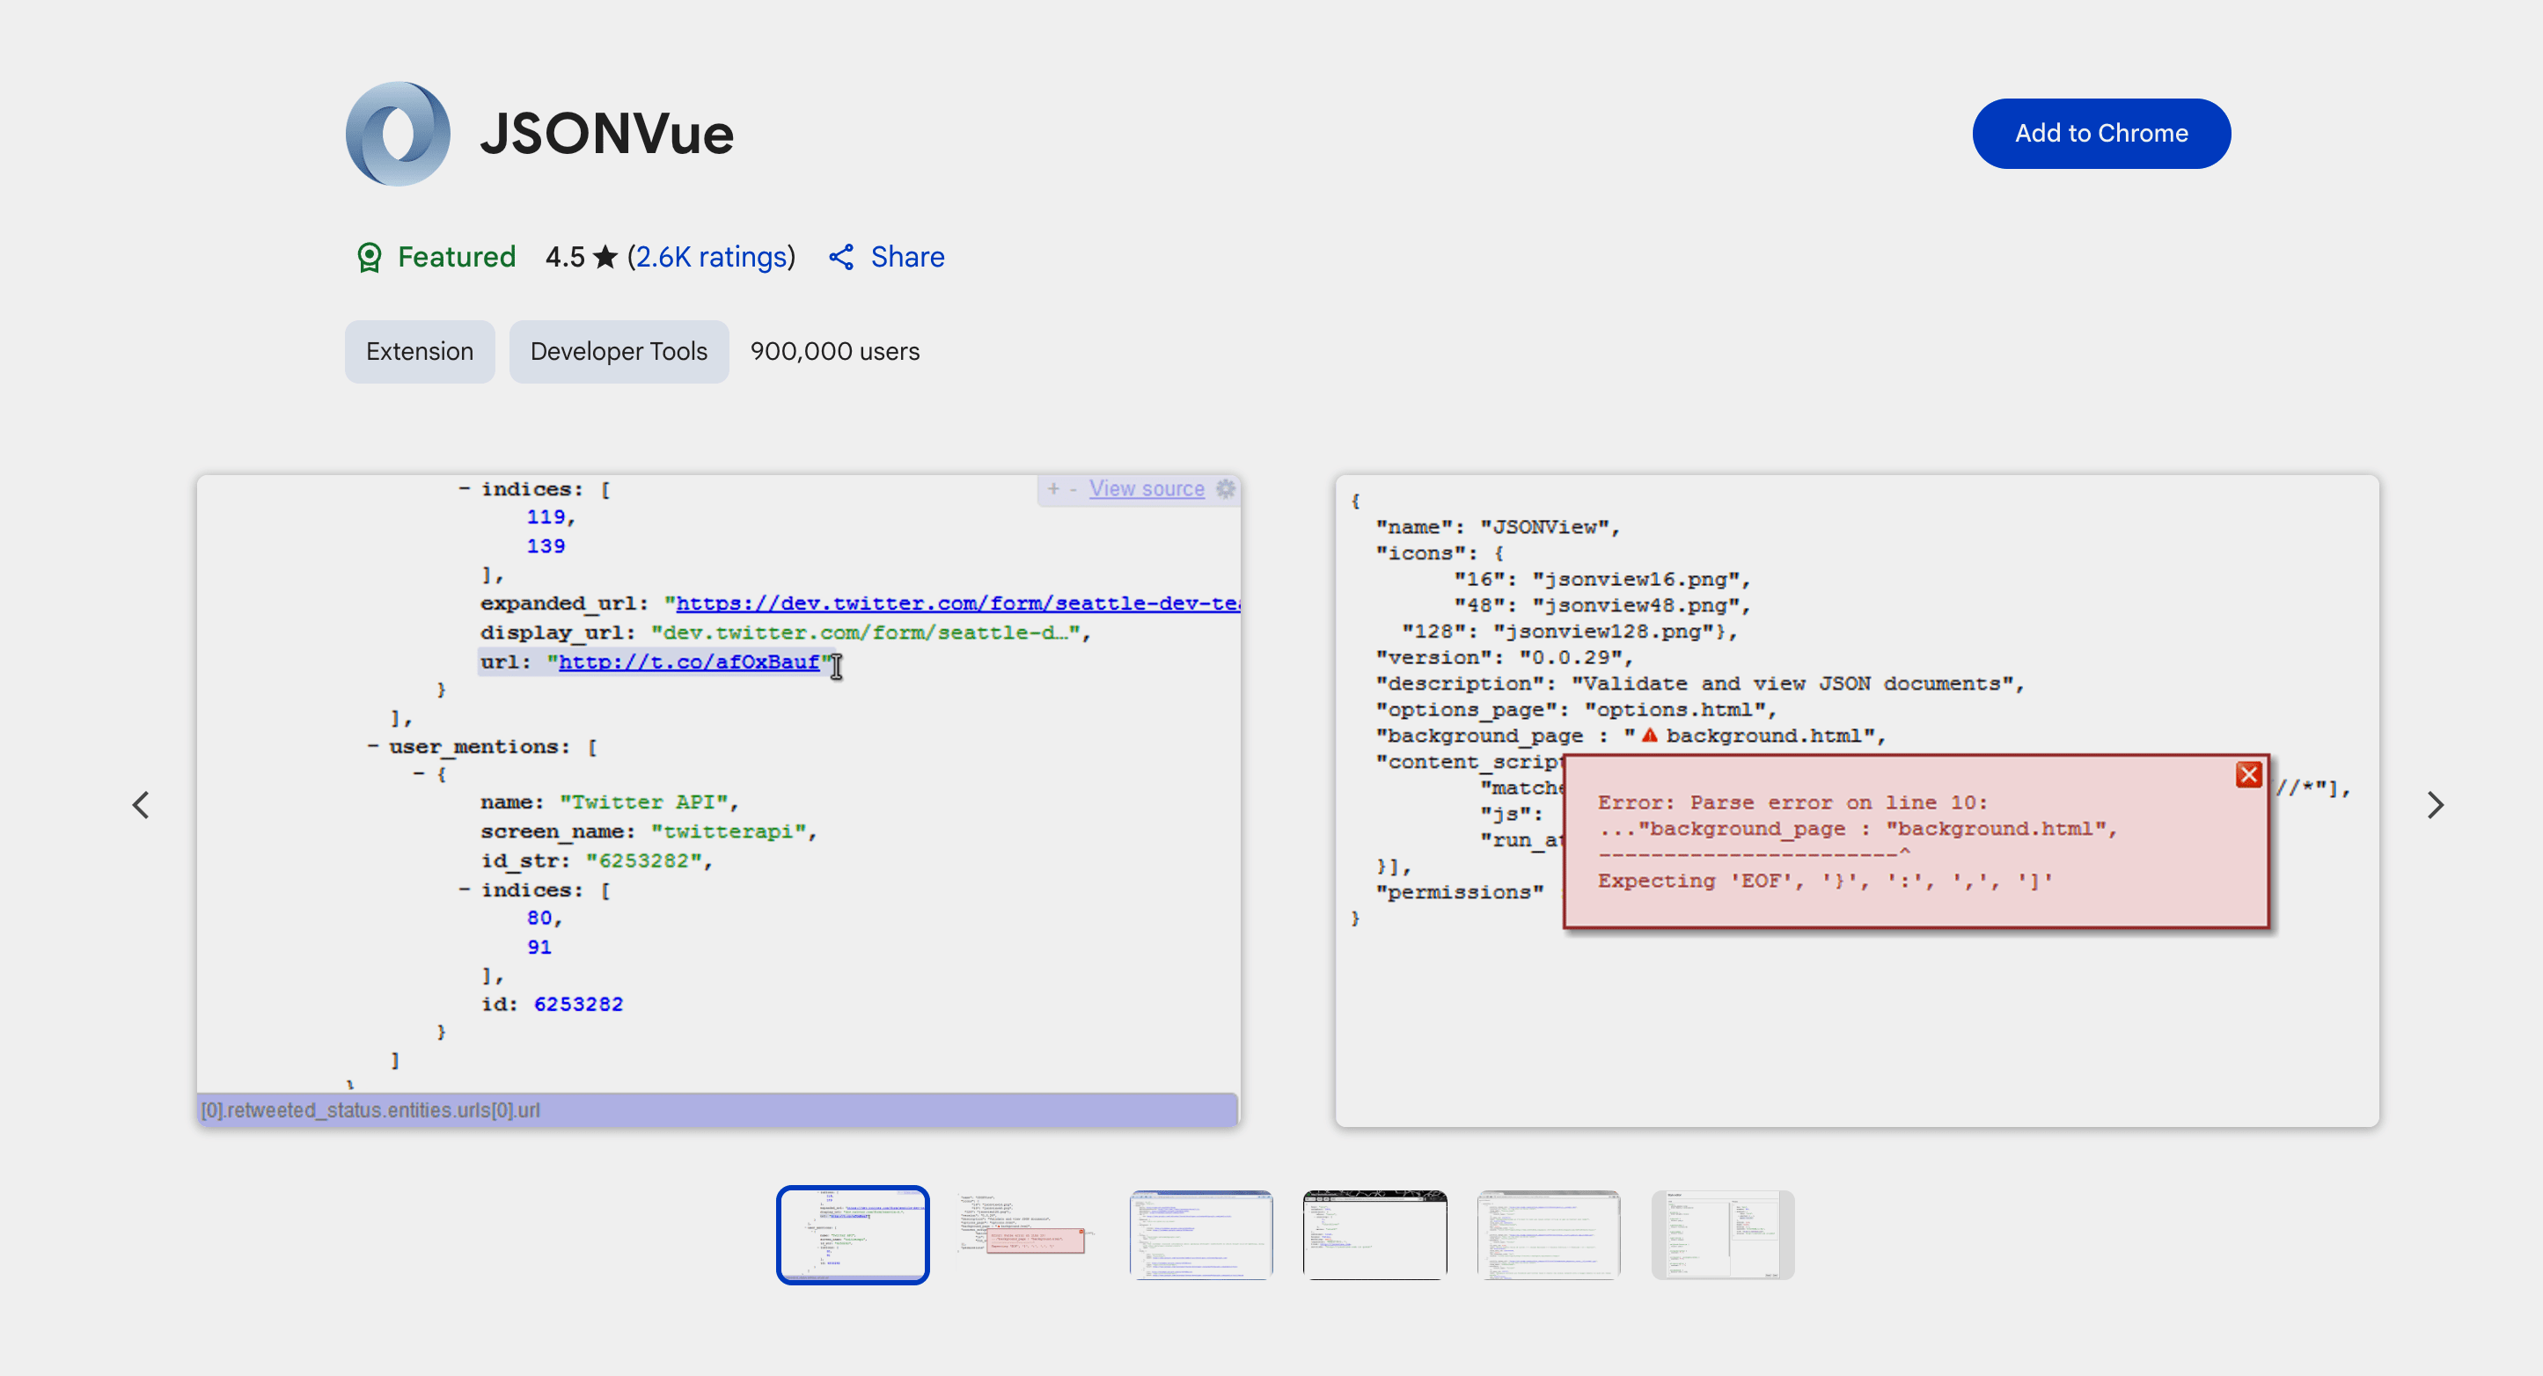Open the Developer Tools category tag
The image size is (2543, 1376).
coord(618,351)
